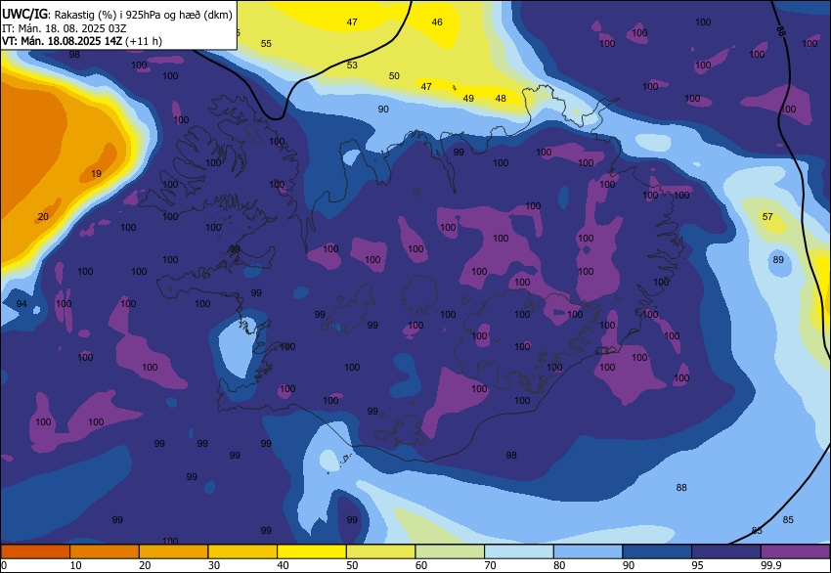The image size is (831, 573).
Task: Select the bright yellow 40–50 legend swatch
Action: [312, 551]
